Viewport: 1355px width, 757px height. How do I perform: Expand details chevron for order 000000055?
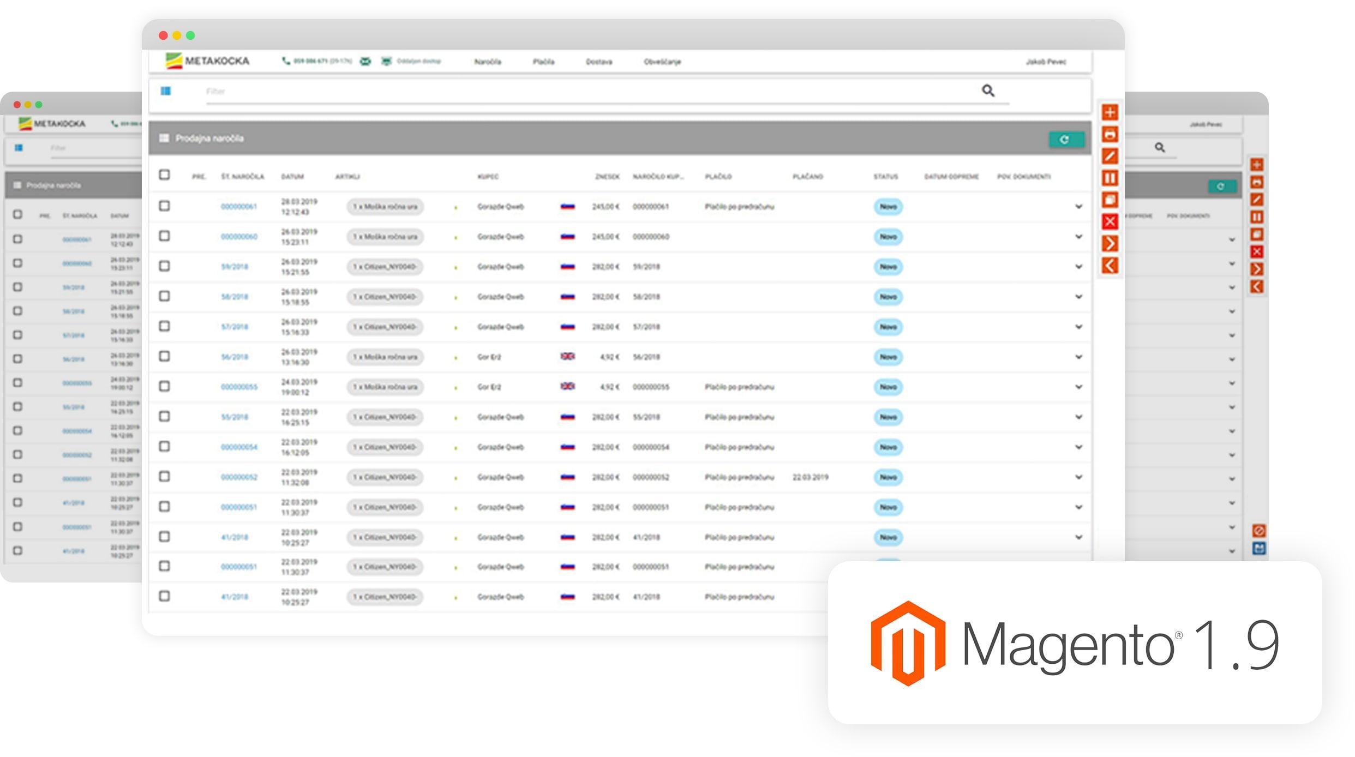1078,387
